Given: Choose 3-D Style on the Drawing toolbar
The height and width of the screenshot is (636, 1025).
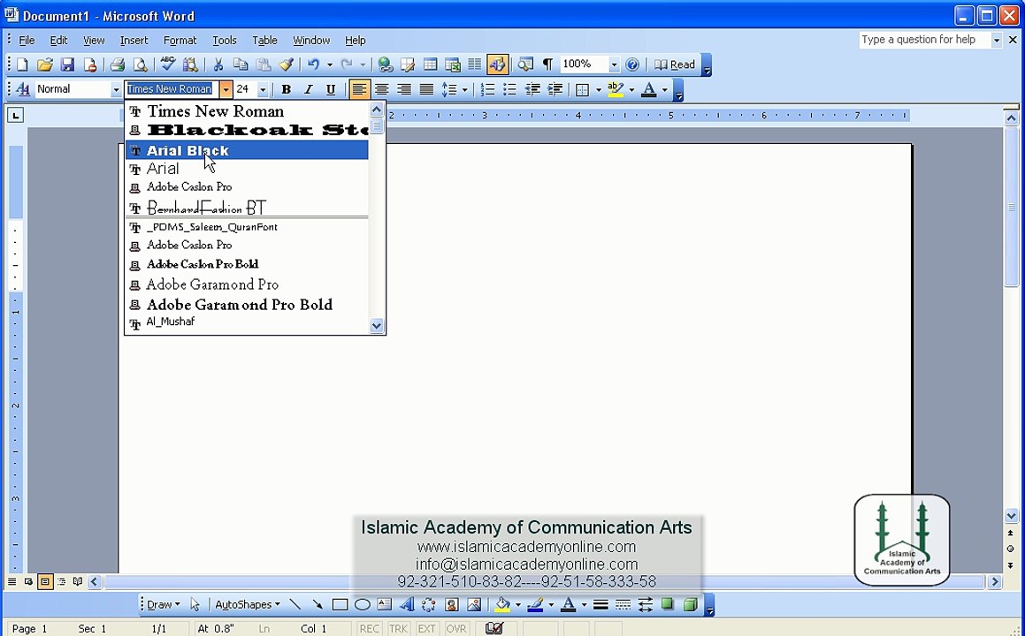Looking at the screenshot, I should (690, 605).
